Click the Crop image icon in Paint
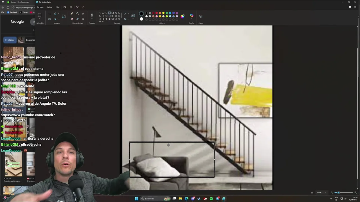 [x=49, y=13]
